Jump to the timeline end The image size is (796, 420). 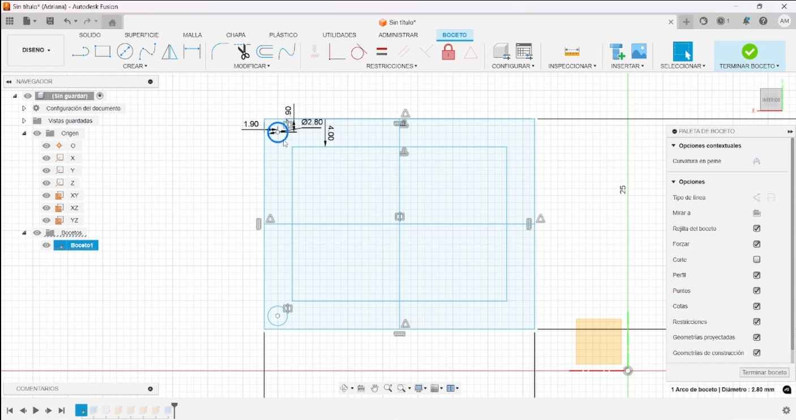coord(62,410)
